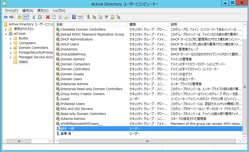Go up one level using the folder-arrow icon

click(x=20, y=17)
